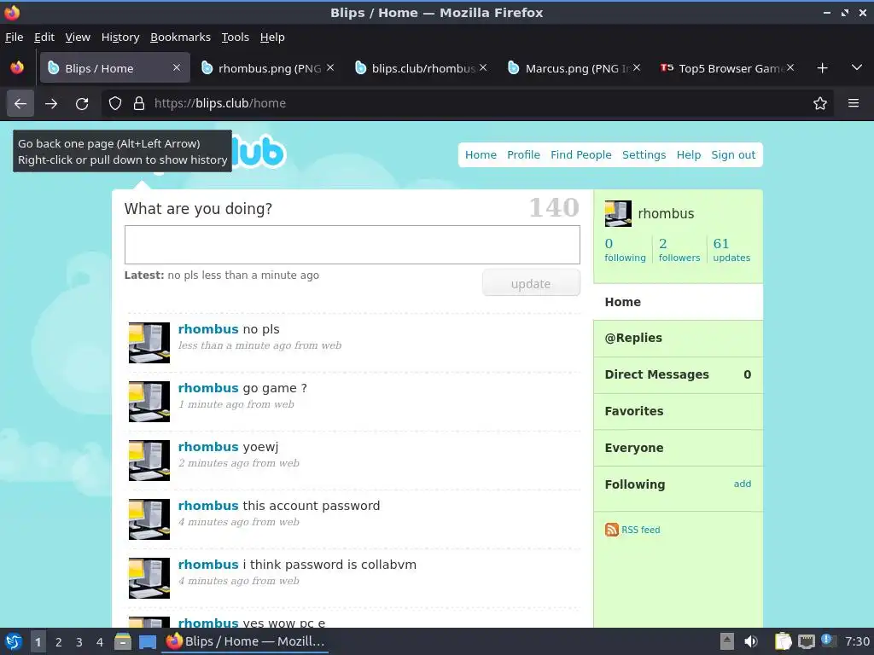Close the blips.club/rhombus tab

pyautogui.click(x=483, y=68)
